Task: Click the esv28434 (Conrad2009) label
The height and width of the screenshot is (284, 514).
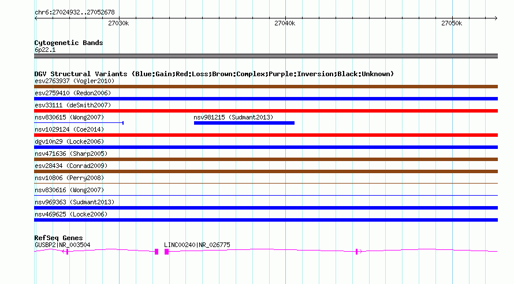Action: click(x=71, y=166)
